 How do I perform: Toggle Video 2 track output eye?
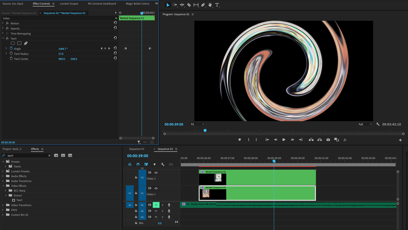pyautogui.click(x=156, y=172)
